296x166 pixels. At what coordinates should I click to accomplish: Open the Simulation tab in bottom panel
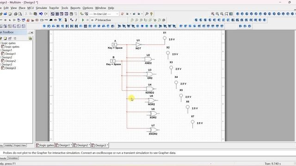(13, 158)
